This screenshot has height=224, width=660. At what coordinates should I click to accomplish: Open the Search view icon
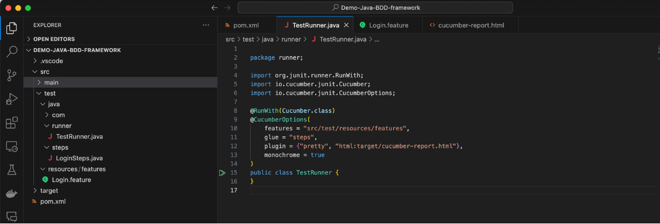(x=12, y=52)
